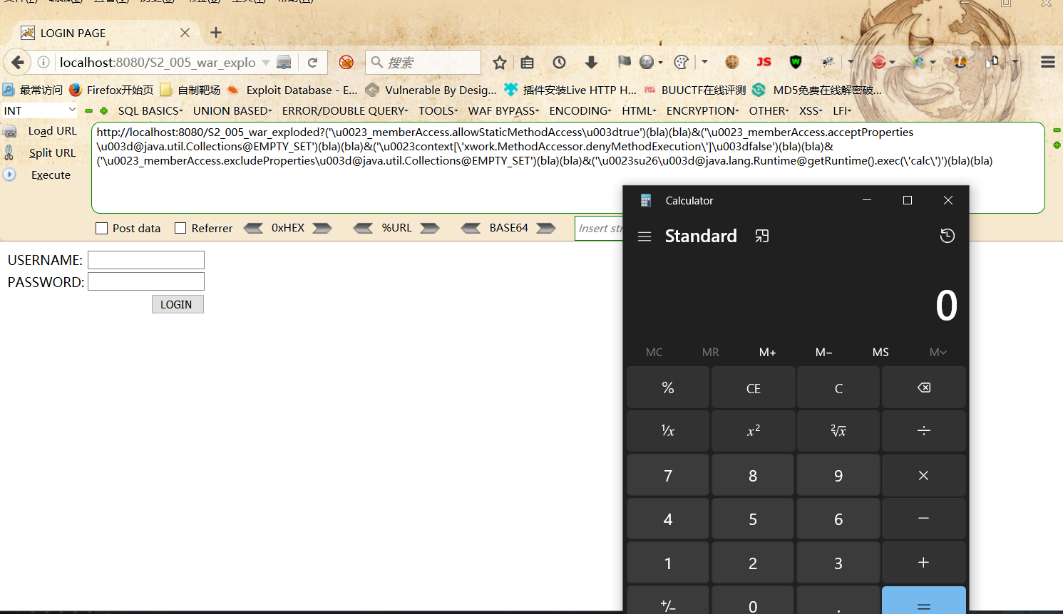Execute the HackBar request
The image size is (1063, 614).
point(51,175)
